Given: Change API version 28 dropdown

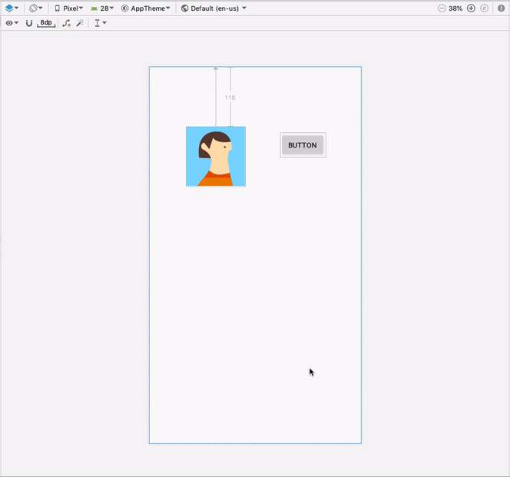Looking at the screenshot, I should (102, 8).
